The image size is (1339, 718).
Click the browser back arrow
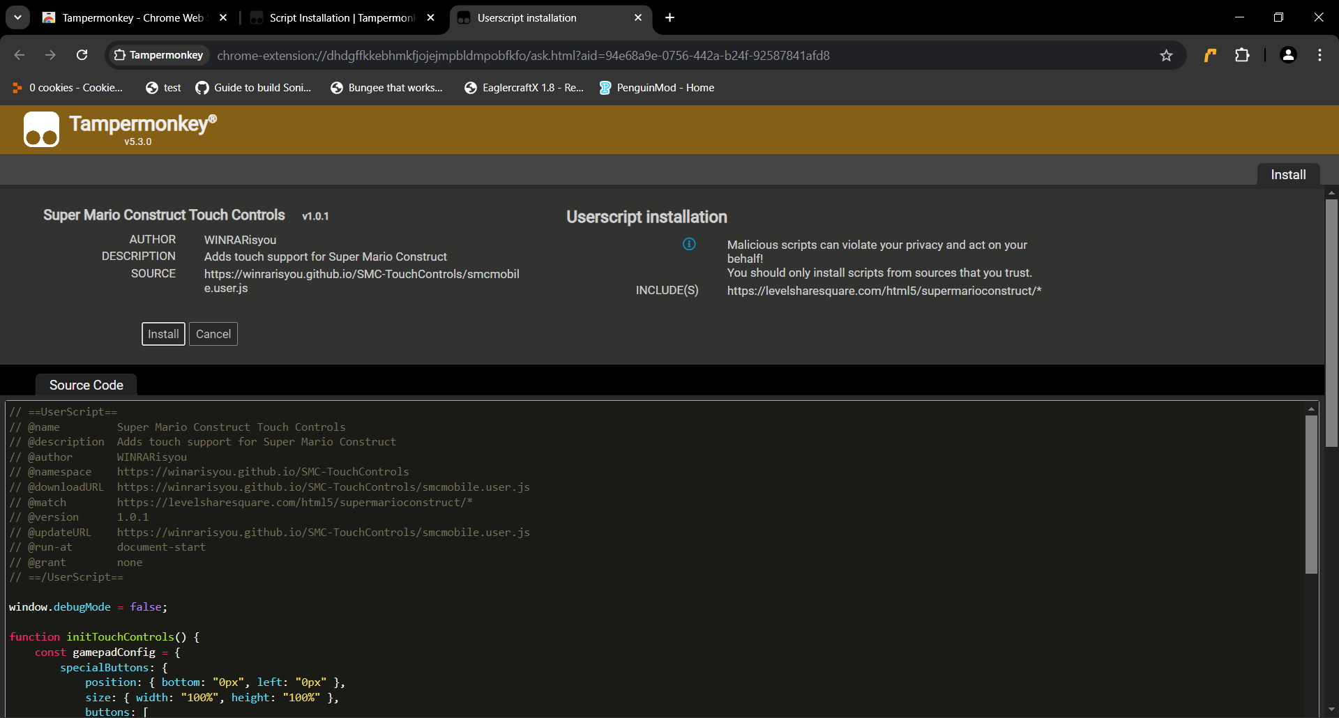click(x=20, y=55)
